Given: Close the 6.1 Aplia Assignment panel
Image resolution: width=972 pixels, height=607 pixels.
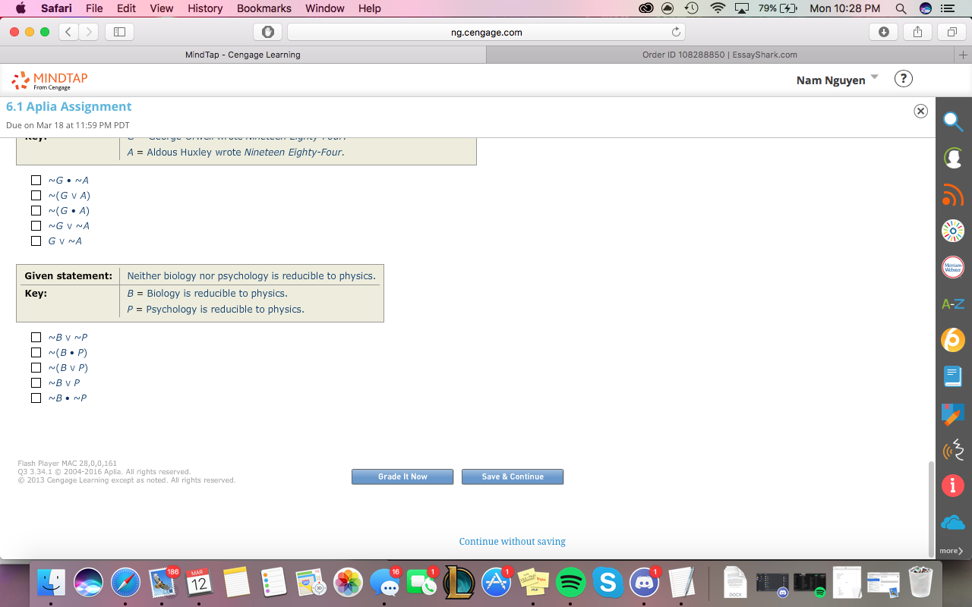Looking at the screenshot, I should [x=920, y=112].
